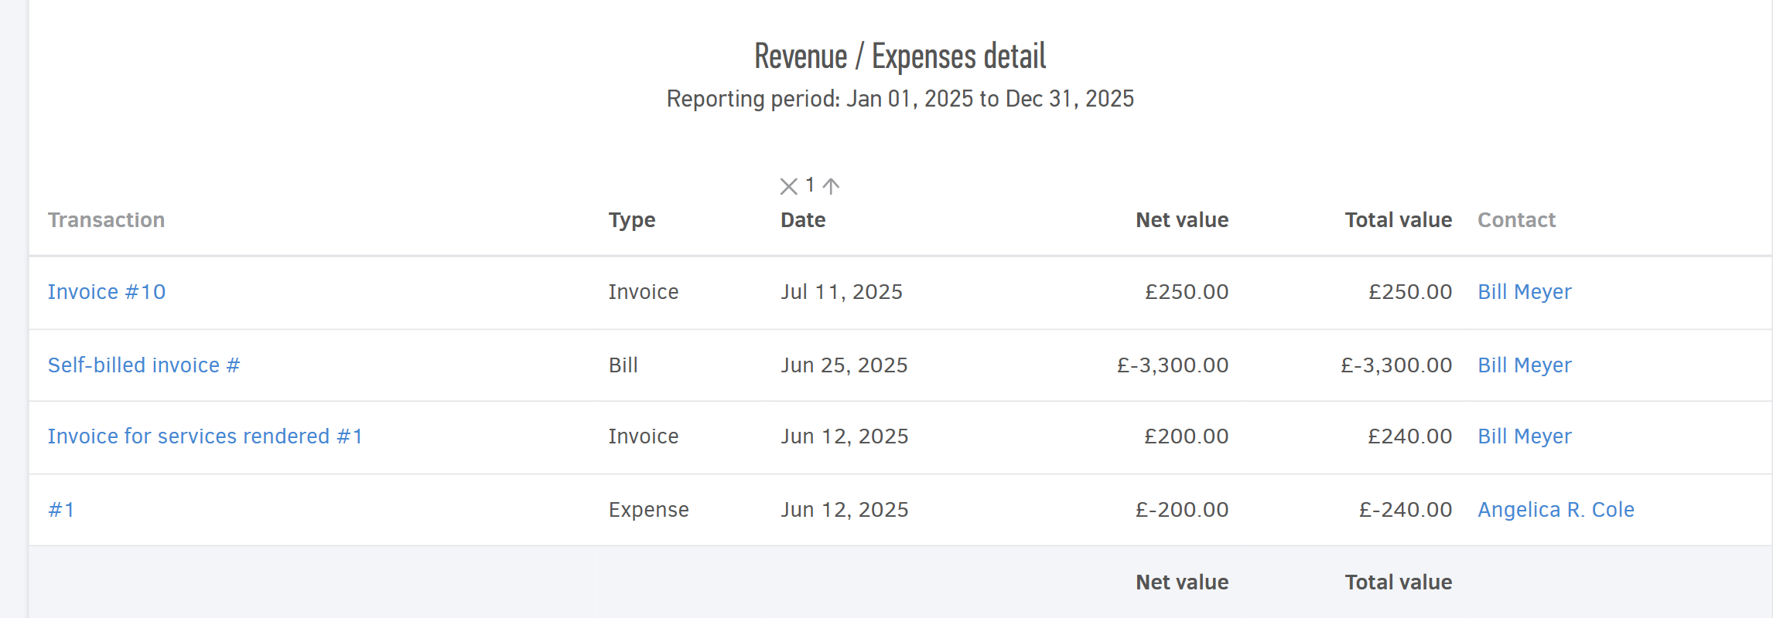1773x618 pixels.
Task: Open expense transaction #1
Action: pyautogui.click(x=61, y=510)
